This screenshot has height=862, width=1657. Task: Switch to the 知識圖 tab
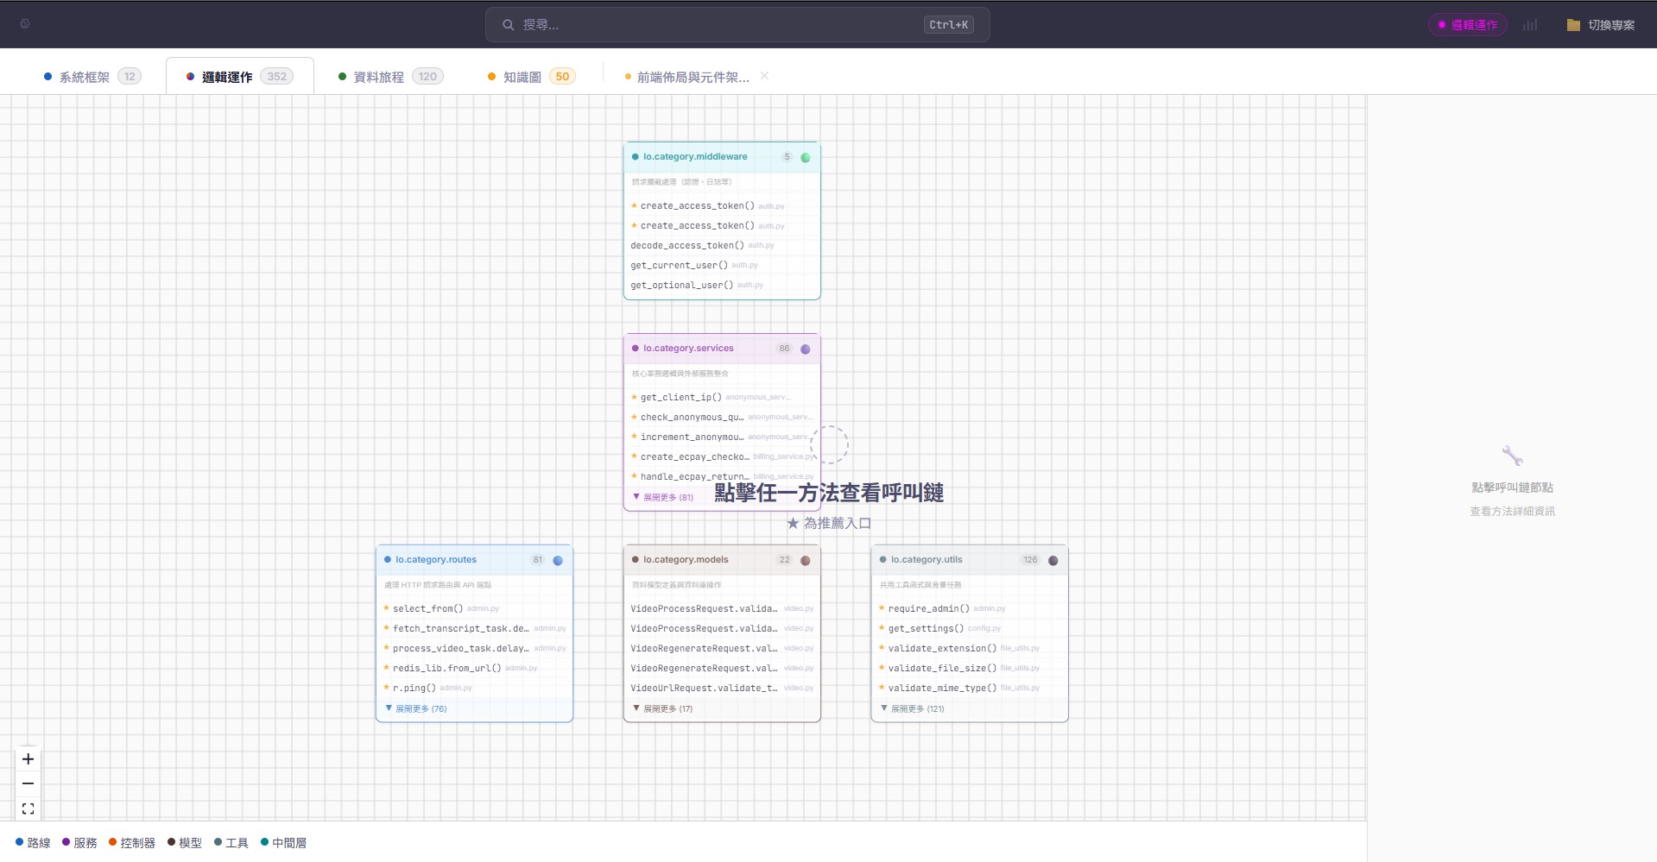coord(522,76)
